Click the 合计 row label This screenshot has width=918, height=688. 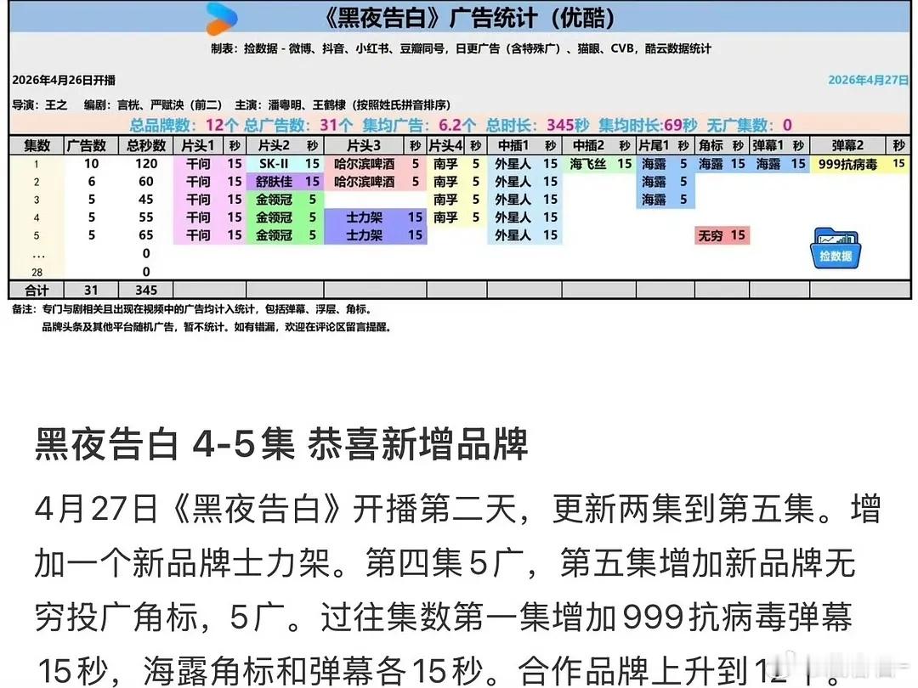coord(37,290)
